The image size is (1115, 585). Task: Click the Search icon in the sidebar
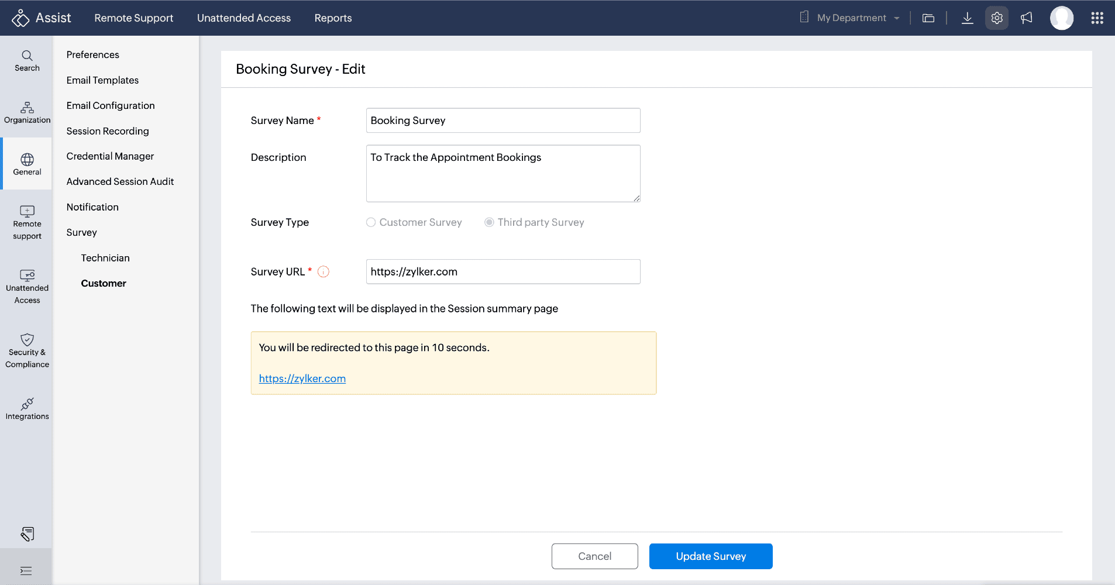tap(27, 56)
